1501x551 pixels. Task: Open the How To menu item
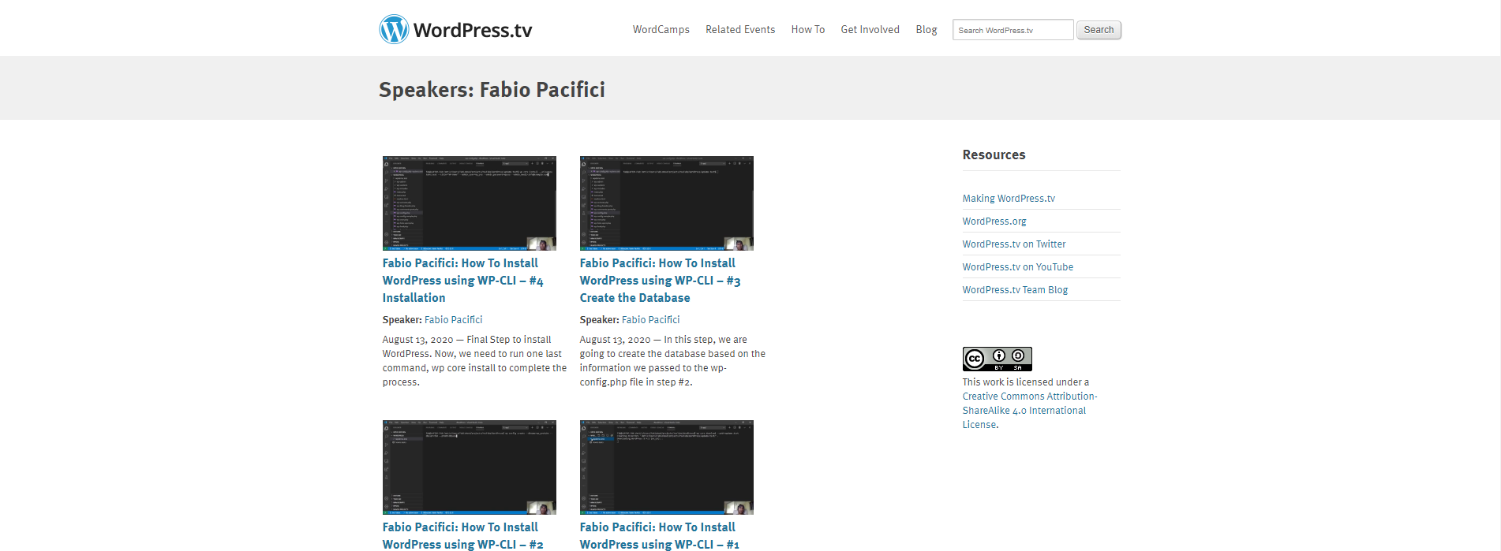click(x=808, y=29)
